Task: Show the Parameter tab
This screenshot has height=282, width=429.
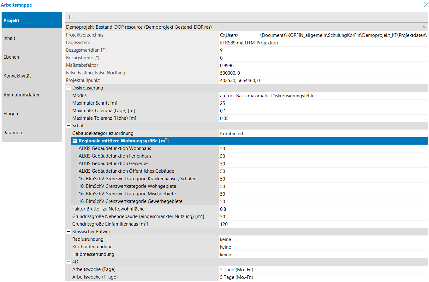Action: click(x=32, y=133)
